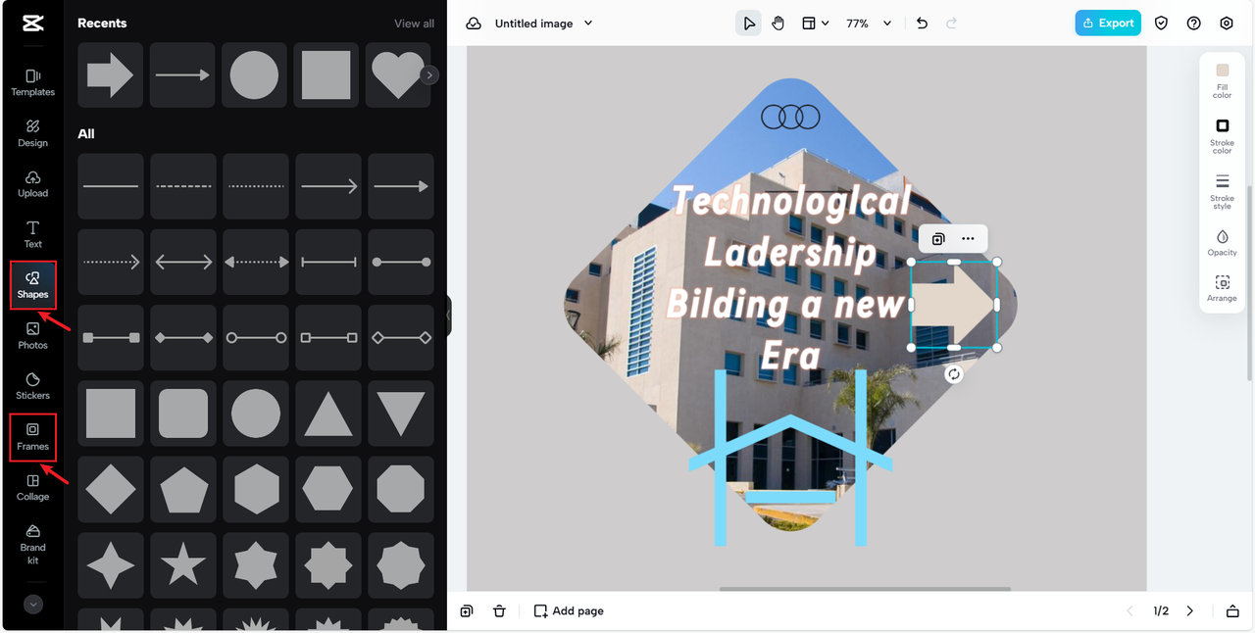Viewport: 1255px width, 633px height.
Task: Click the Export button
Action: click(x=1108, y=24)
